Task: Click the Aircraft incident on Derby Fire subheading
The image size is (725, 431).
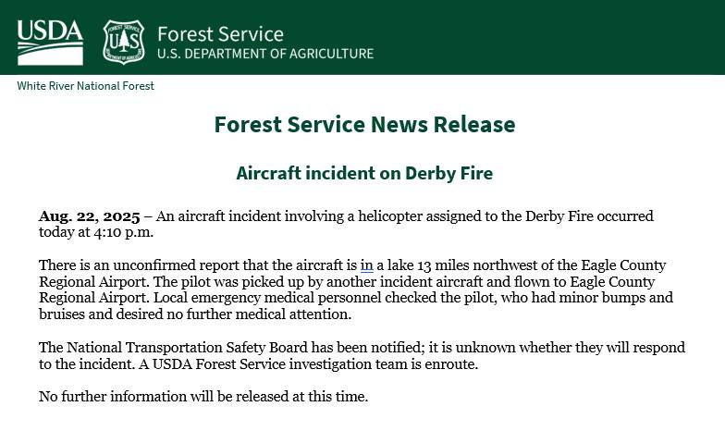Action: (364, 173)
